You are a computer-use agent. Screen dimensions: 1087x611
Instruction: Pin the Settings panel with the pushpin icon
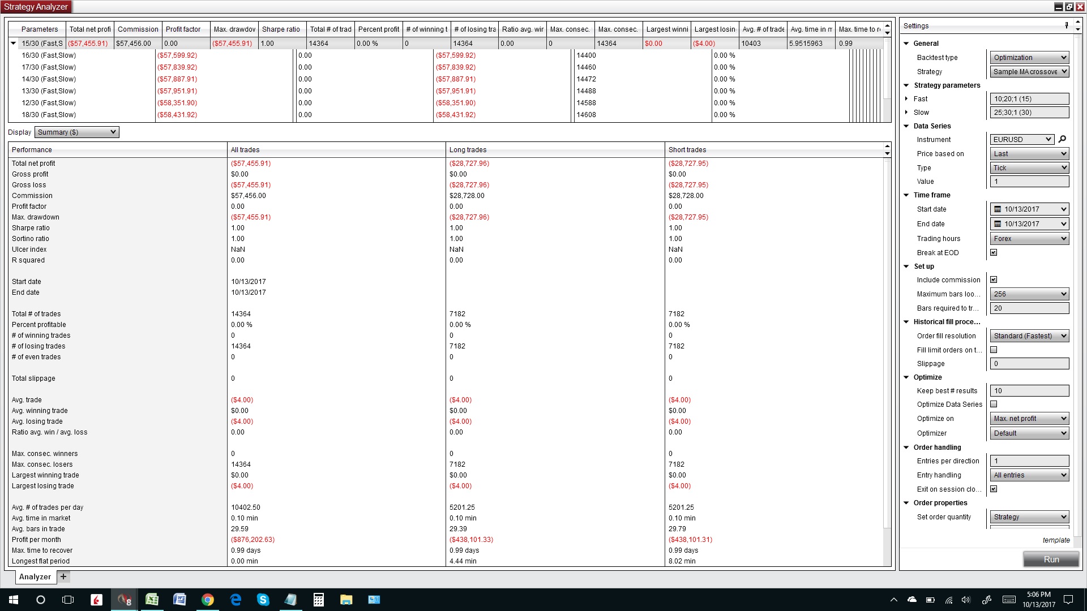(1066, 25)
